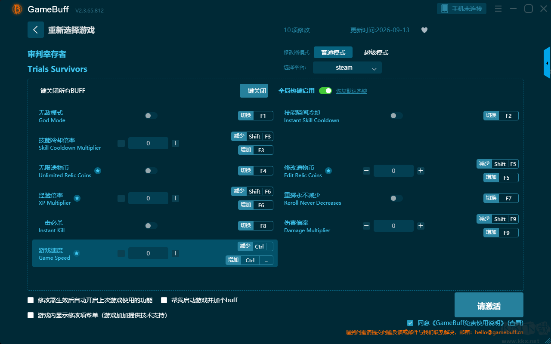Click Damage Multiplier value field
Viewport: 551px width, 344px height.
pyautogui.click(x=393, y=226)
